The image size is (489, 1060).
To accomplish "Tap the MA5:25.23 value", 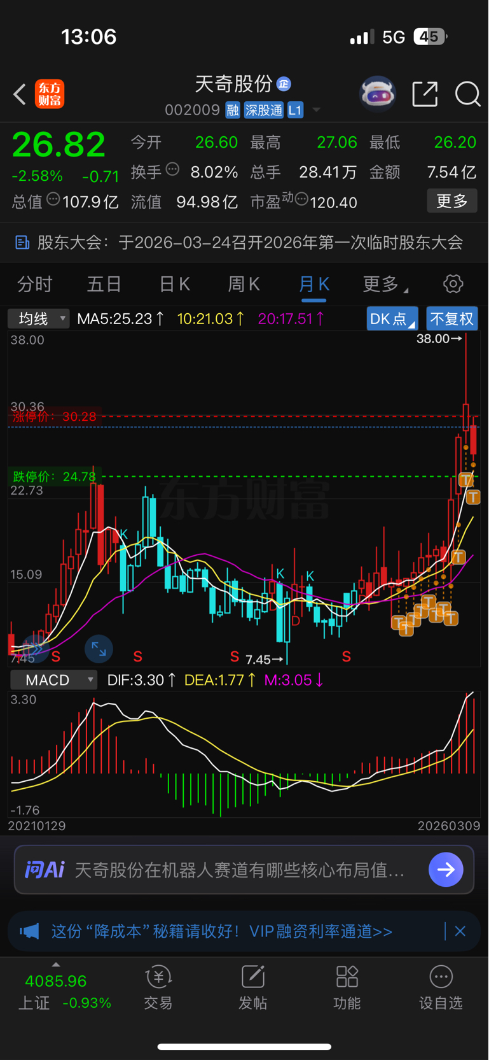I will [x=120, y=318].
